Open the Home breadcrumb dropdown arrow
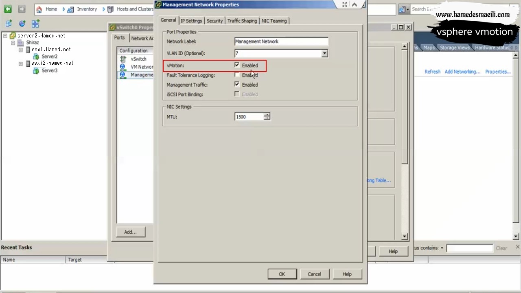The height and width of the screenshot is (293, 521). pyautogui.click(x=63, y=9)
